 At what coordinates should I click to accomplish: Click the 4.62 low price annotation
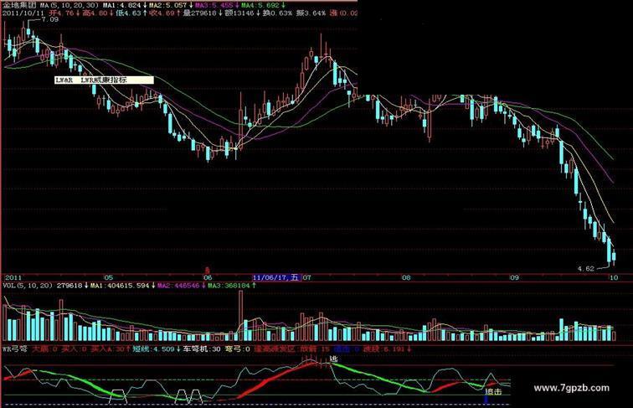(586, 268)
